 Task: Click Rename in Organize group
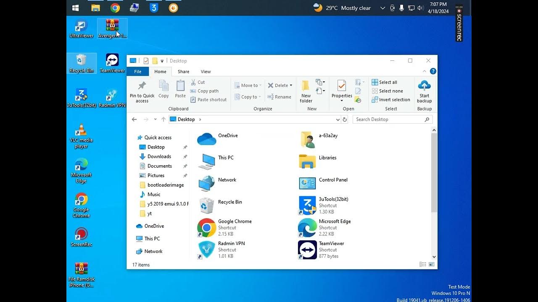pyautogui.click(x=279, y=97)
